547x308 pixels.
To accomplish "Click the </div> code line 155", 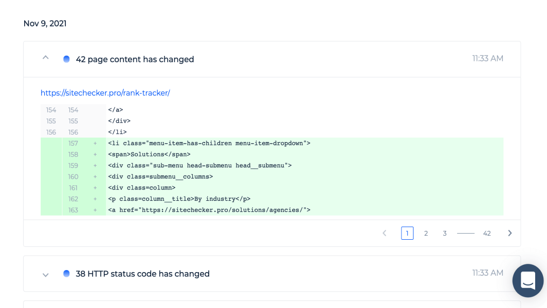I will (119, 121).
